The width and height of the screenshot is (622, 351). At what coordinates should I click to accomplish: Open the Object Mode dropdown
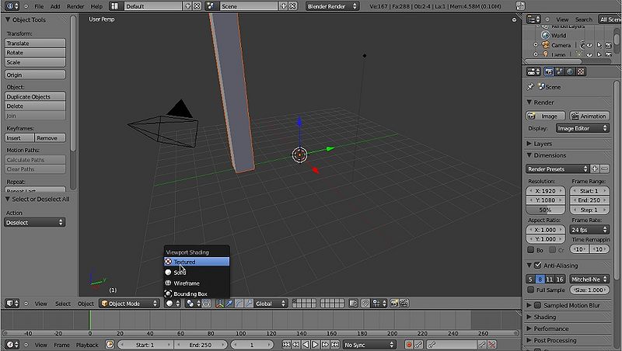128,304
